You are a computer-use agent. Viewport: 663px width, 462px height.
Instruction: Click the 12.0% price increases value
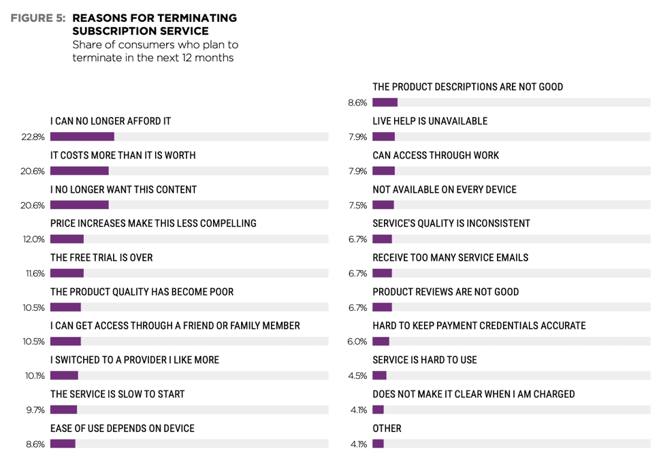click(x=33, y=240)
